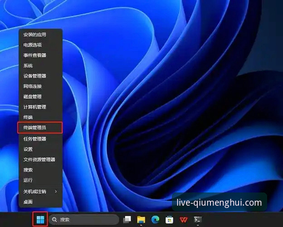Launch WPS Office from the taskbar
283x227 pixels.
(x=184, y=220)
